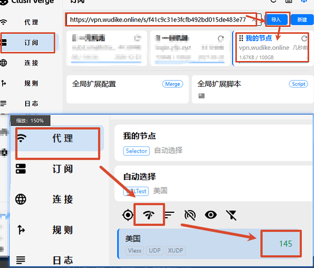Click the UDP tag on 美国 node
The height and width of the screenshot is (268, 314).
(155, 250)
